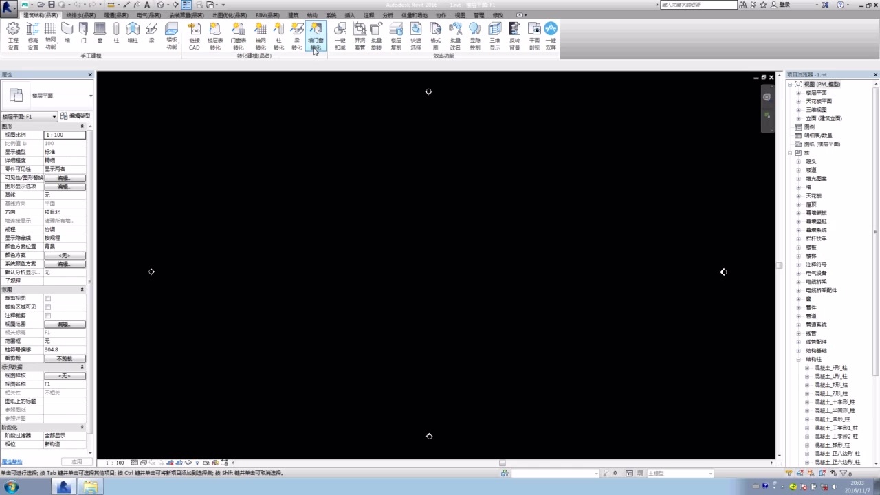Select the 窗 window tool

pyautogui.click(x=100, y=33)
